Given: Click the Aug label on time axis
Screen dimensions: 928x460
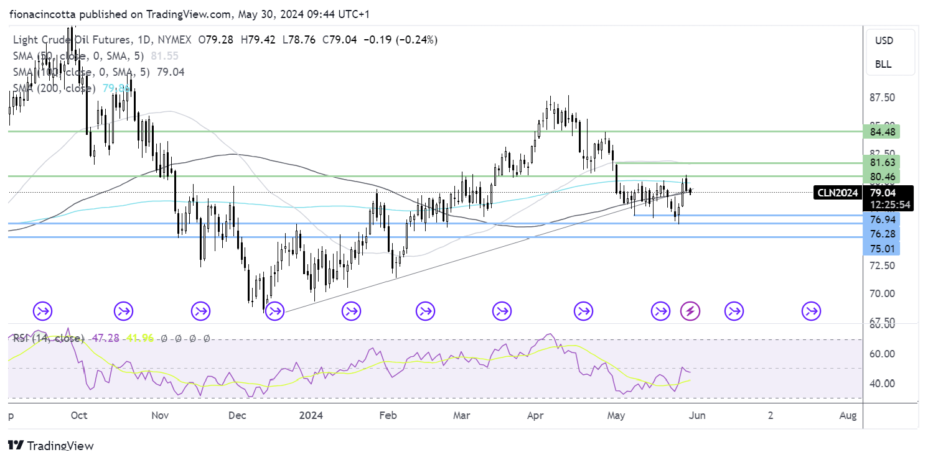Looking at the screenshot, I should pos(848,415).
